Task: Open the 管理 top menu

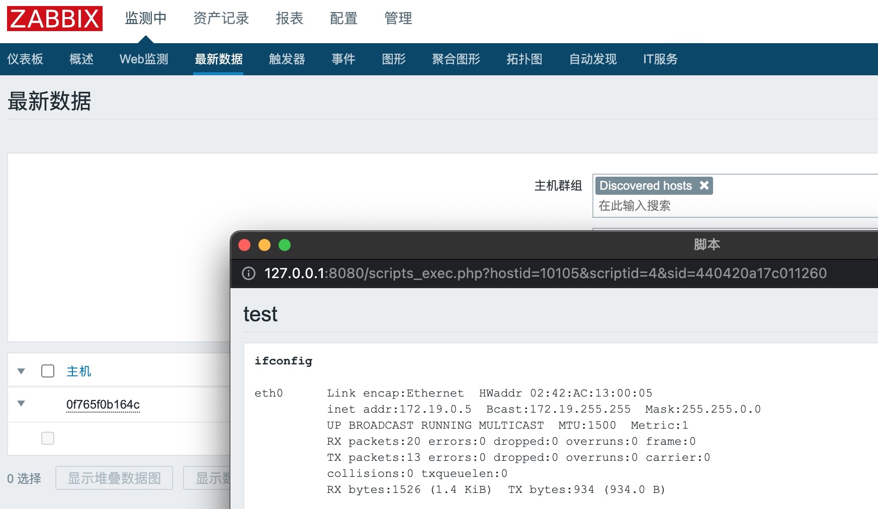Action: [x=398, y=19]
